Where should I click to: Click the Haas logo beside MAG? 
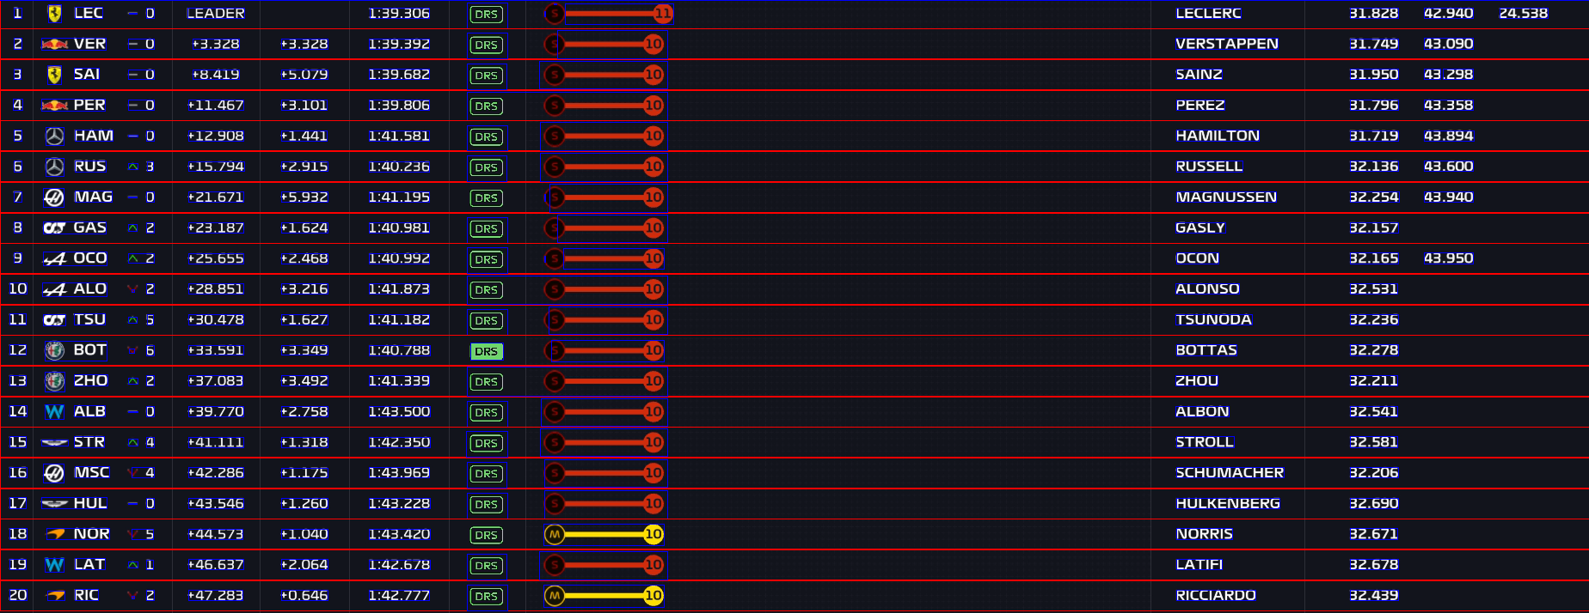click(54, 197)
